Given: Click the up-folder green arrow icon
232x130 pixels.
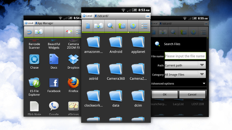Looking at the screenshot, I should 121,26.
